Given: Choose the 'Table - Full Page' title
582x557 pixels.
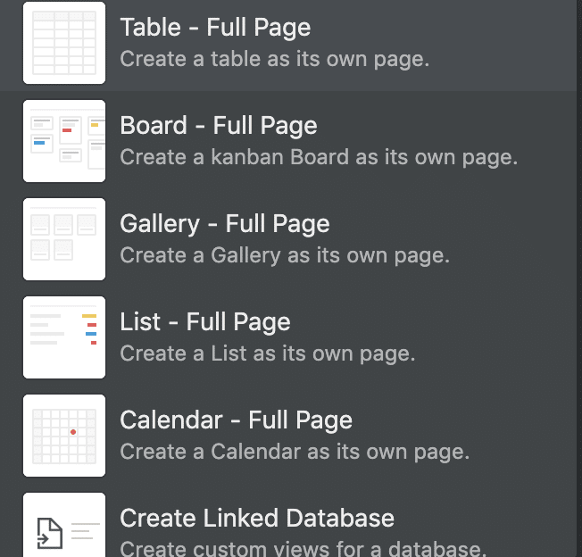Looking at the screenshot, I should pos(215,28).
